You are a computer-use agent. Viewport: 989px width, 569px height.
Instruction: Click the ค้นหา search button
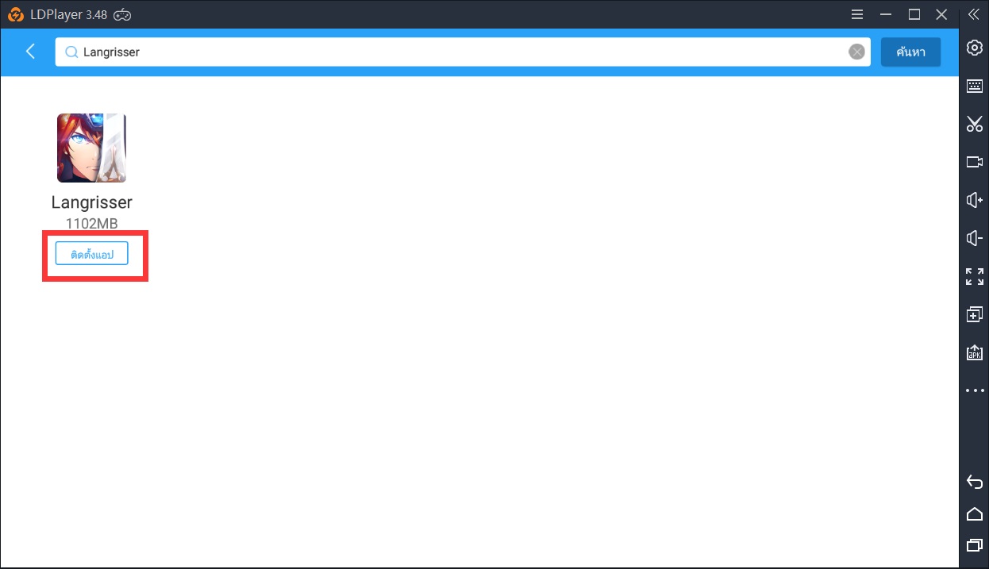(x=910, y=52)
